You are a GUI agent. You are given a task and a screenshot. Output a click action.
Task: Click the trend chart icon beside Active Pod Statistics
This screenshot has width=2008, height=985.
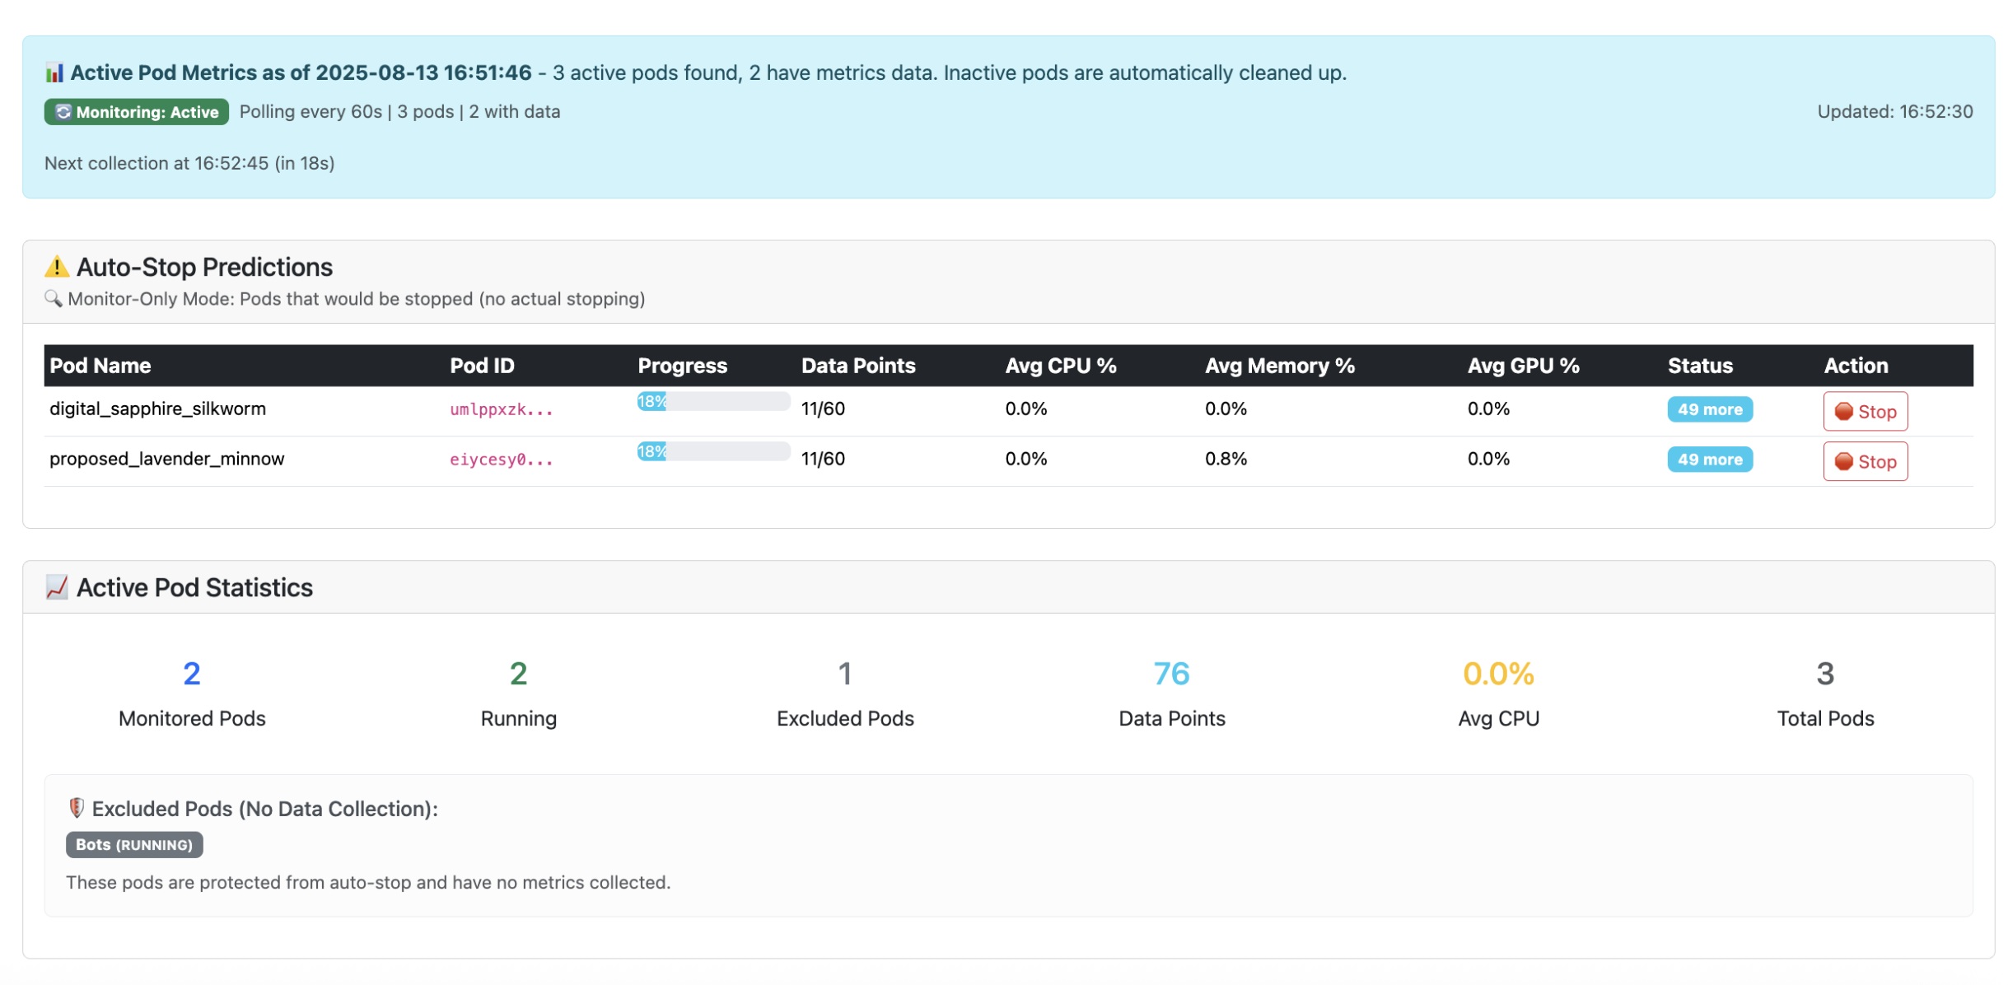(x=57, y=587)
